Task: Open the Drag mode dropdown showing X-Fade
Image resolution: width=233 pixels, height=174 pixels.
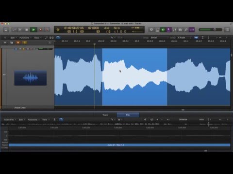Action: point(184,38)
